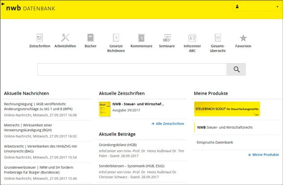The width and height of the screenshot is (283, 185).
Task: Open Infocenter ABC icon
Action: 192,38
